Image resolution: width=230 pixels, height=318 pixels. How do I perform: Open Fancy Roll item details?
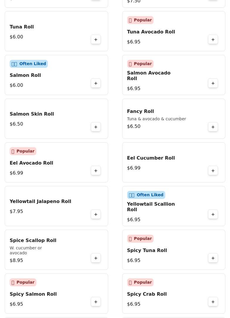coord(140,111)
